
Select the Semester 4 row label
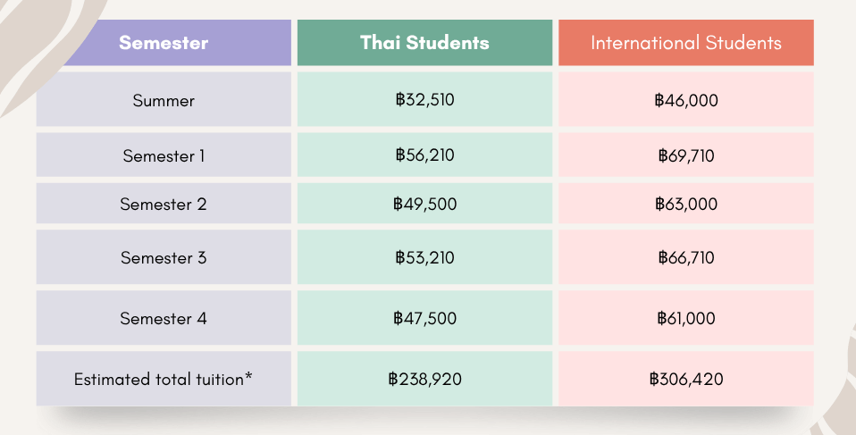click(164, 318)
